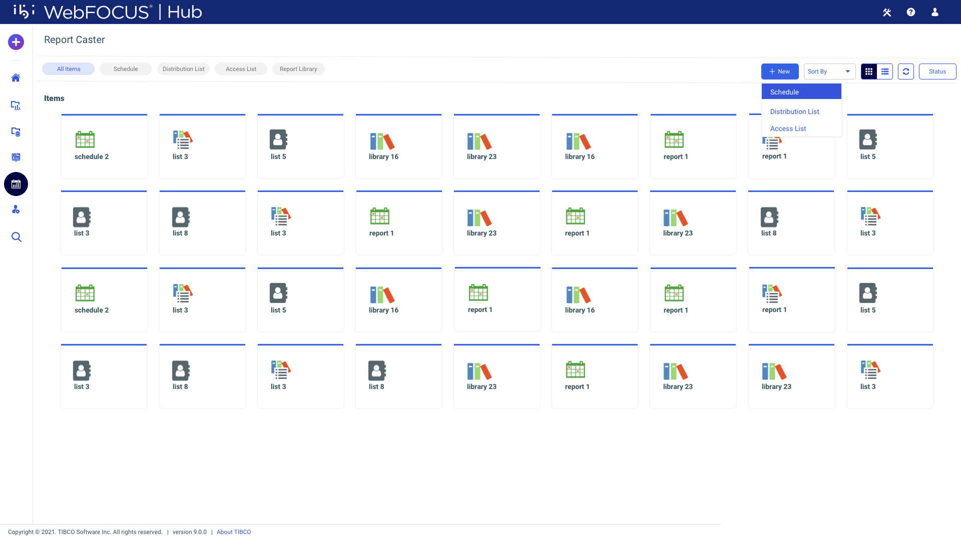The width and height of the screenshot is (961, 540).
Task: Click the Status button
Action: [937, 71]
